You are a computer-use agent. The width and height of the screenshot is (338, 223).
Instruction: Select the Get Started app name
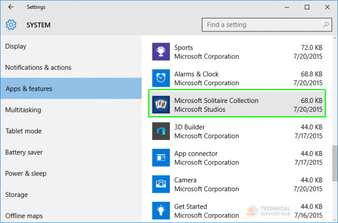tap(190, 206)
